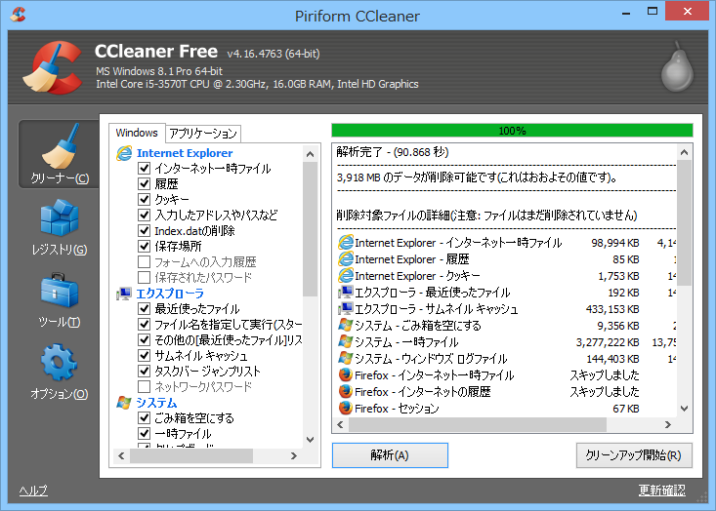Uncheck 履歴 checkbox under Internet Explorer
Viewport: 716px width, 511px height.
point(145,183)
